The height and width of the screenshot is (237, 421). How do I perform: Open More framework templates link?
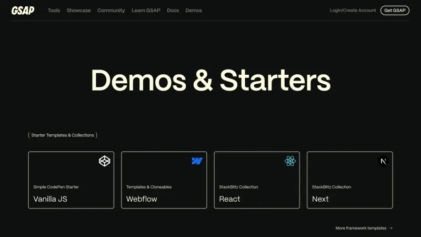click(360, 228)
